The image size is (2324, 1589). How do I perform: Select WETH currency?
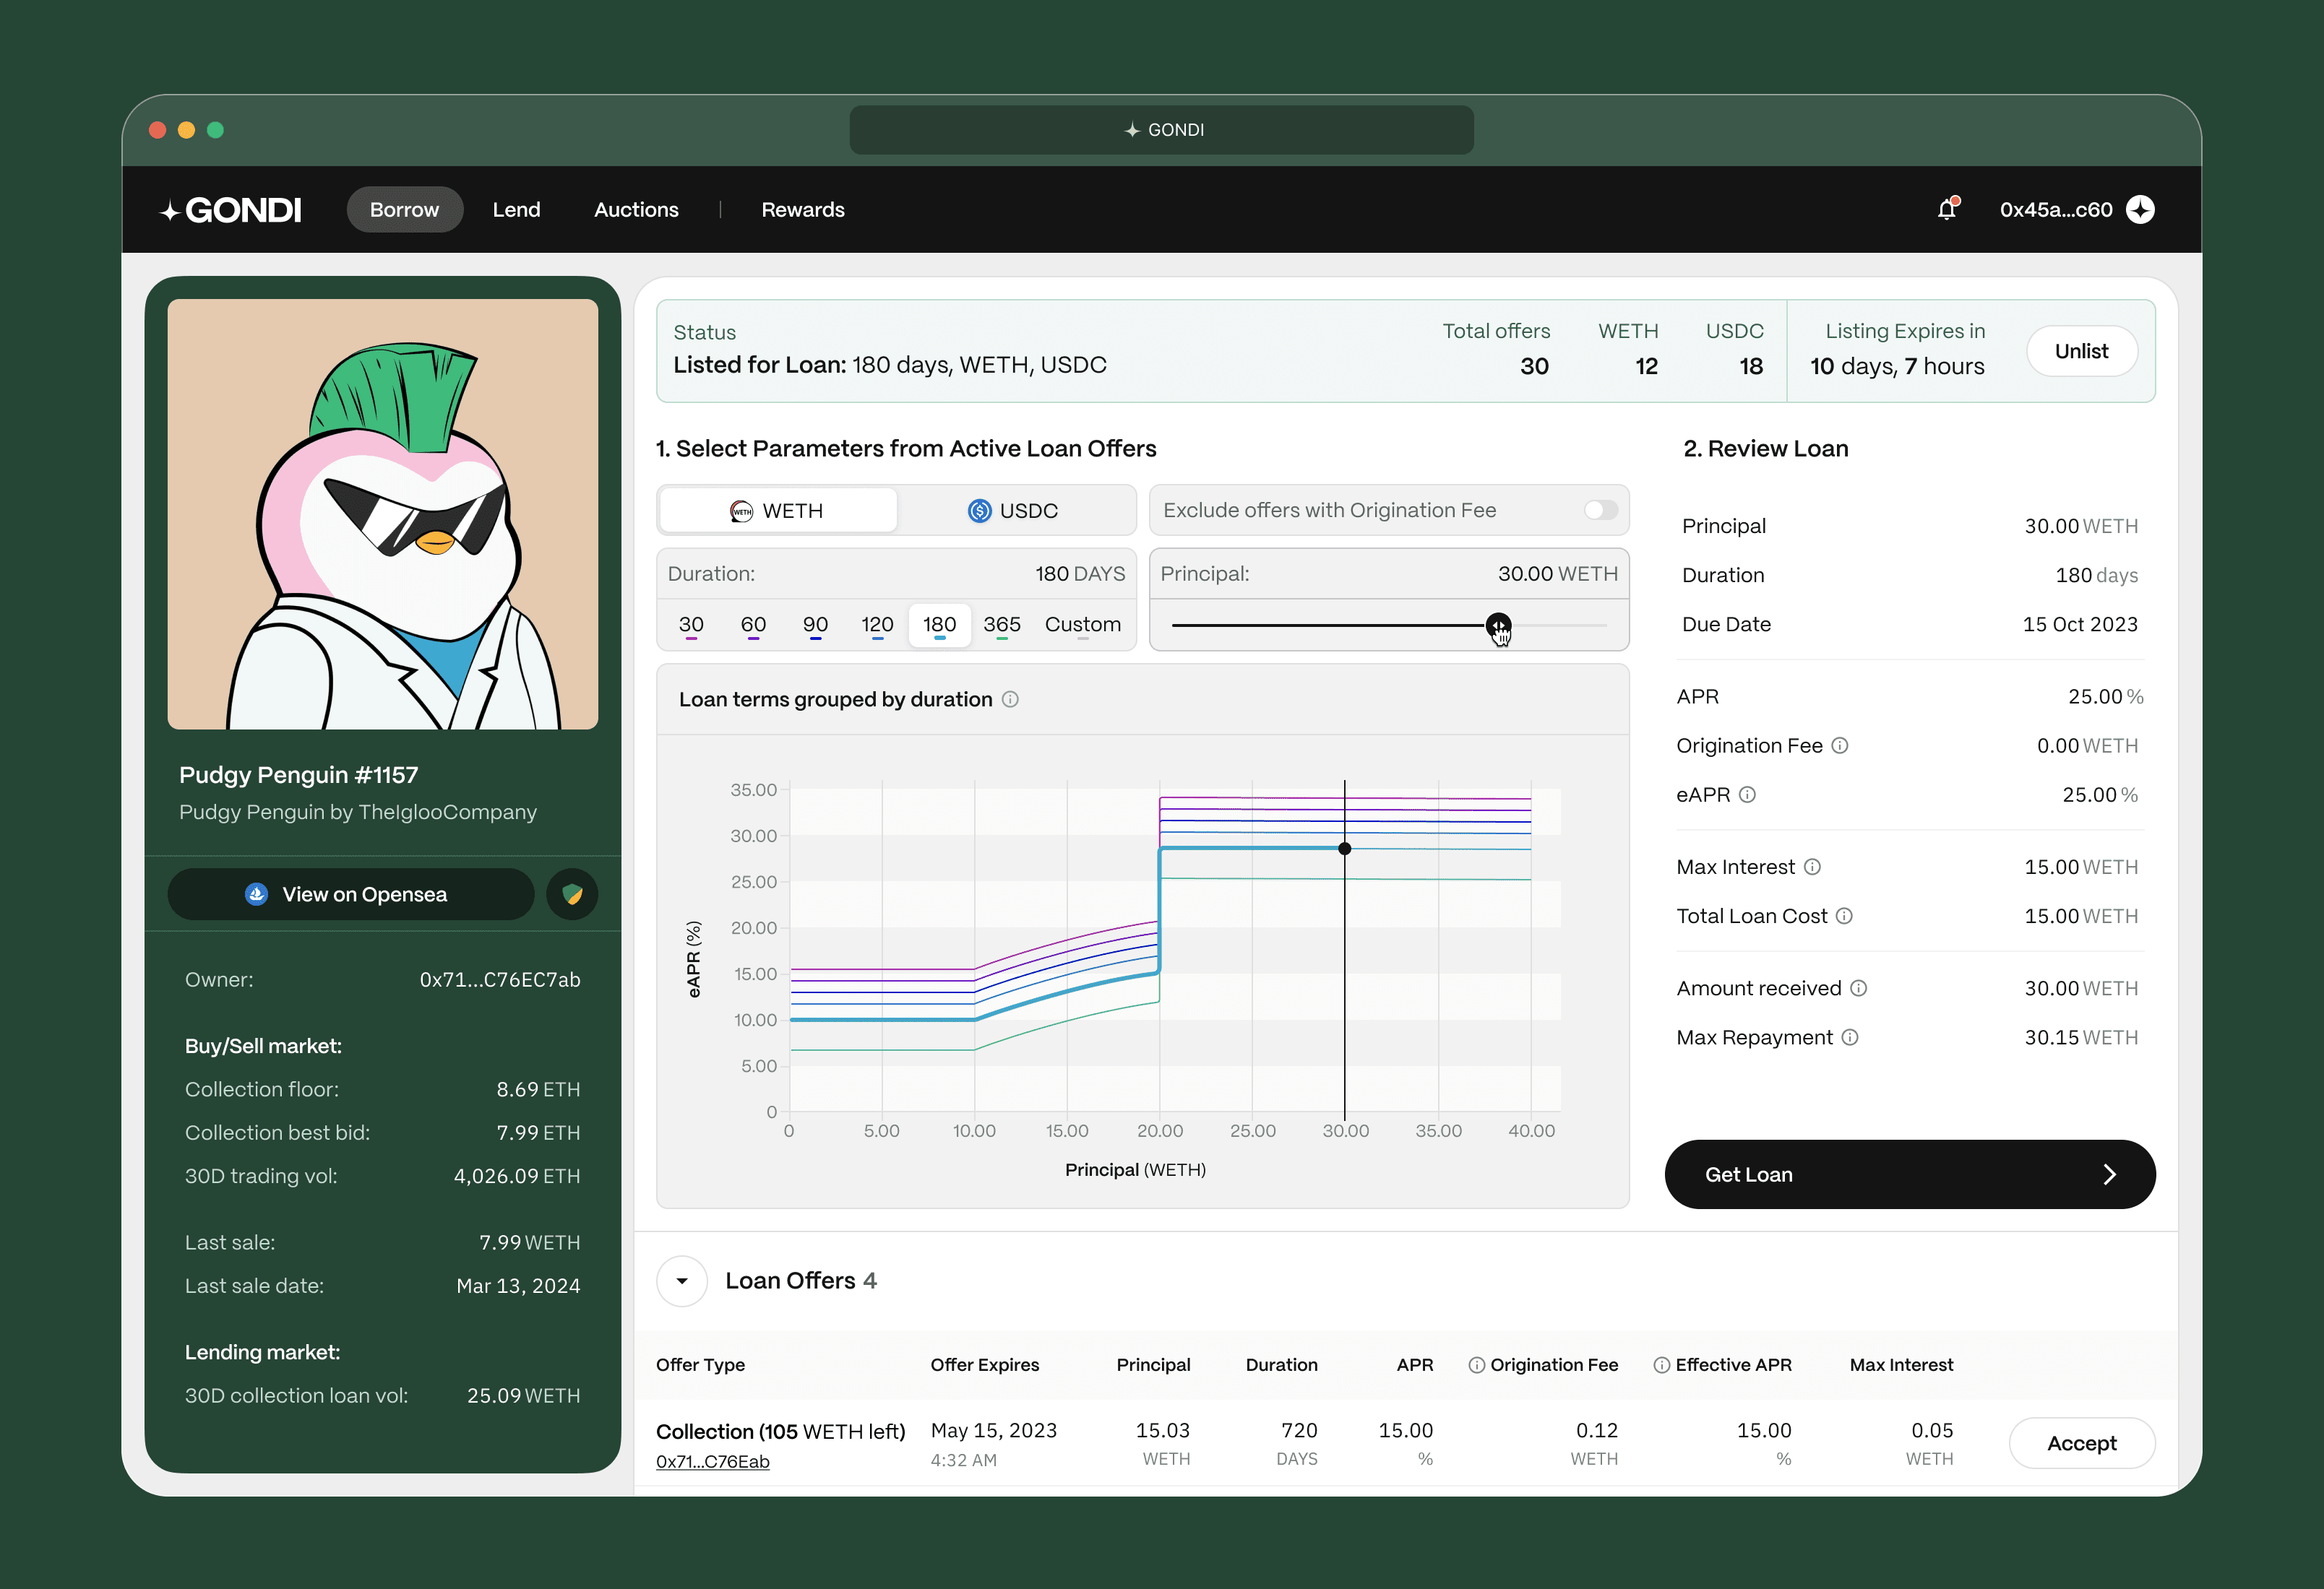778,511
